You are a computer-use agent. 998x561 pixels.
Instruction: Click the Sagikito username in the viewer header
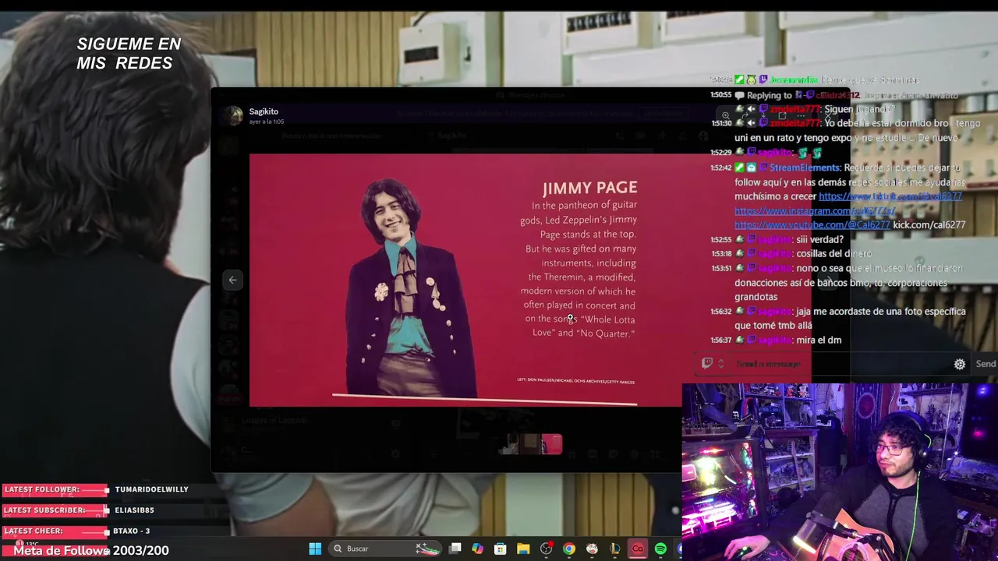tap(264, 111)
